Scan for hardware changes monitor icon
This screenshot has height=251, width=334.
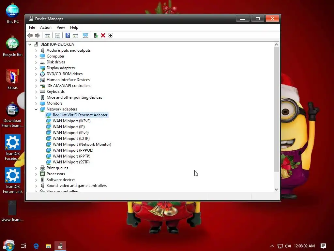click(85, 35)
